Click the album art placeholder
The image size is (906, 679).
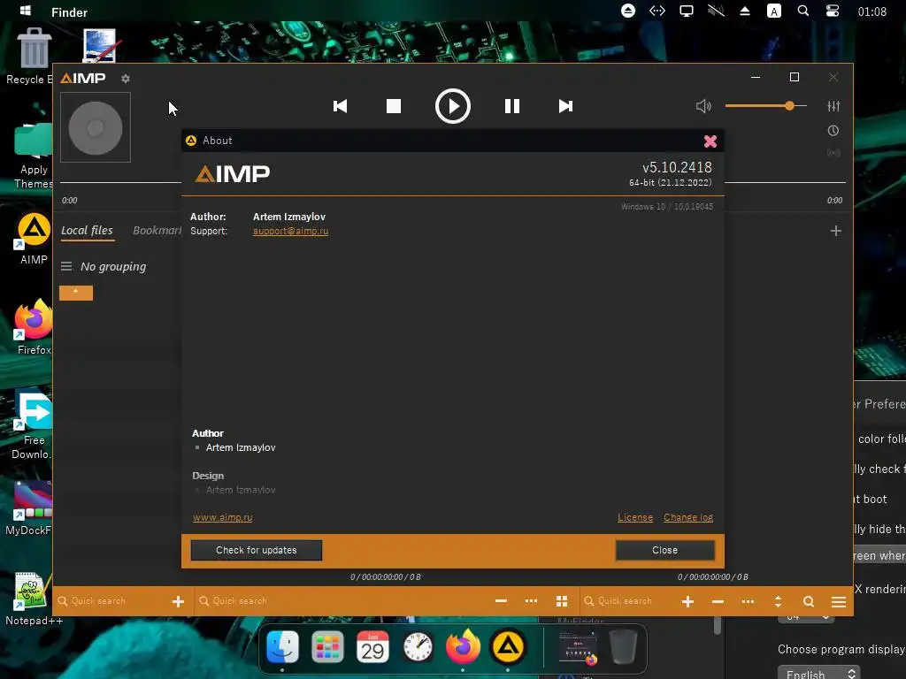click(x=96, y=127)
